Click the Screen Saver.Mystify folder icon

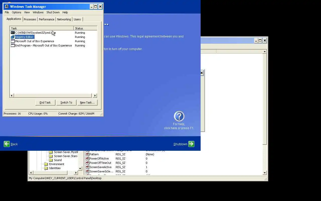[51, 152]
